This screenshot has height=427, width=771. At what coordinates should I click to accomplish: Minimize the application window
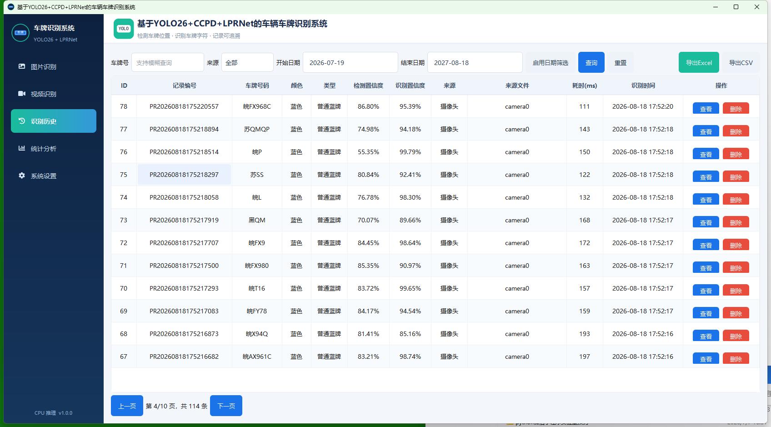tap(715, 7)
